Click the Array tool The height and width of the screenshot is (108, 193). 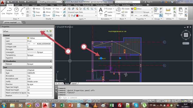56,15
